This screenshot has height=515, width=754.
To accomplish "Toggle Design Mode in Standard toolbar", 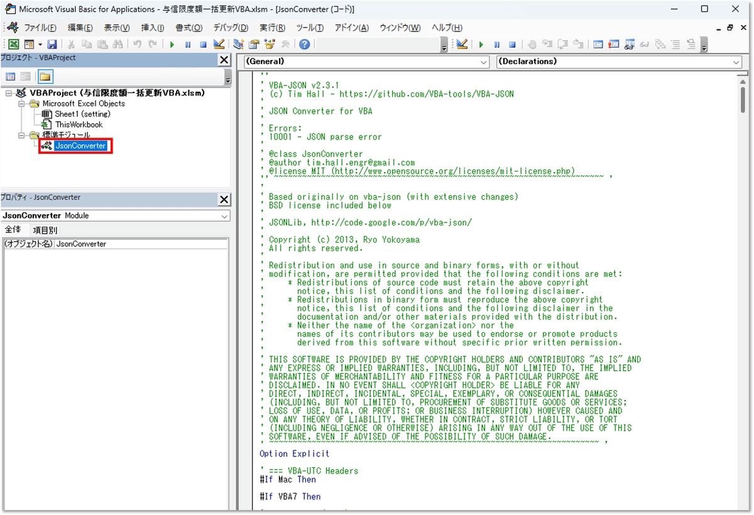I will point(219,45).
